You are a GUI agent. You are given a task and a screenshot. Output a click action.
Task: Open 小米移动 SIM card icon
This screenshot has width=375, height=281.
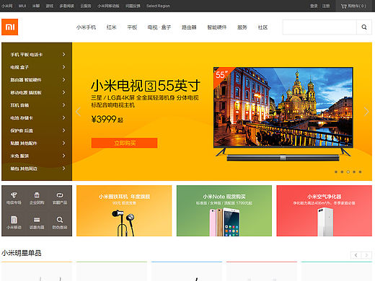click(x=14, y=223)
